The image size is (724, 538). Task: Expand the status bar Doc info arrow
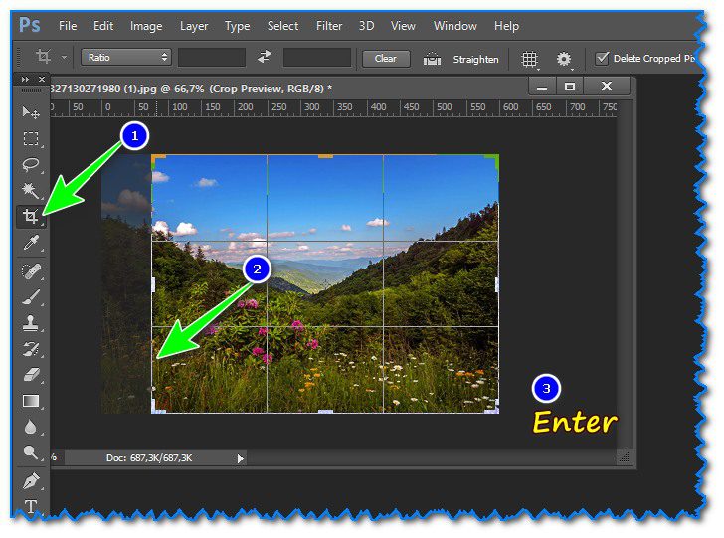(240, 458)
